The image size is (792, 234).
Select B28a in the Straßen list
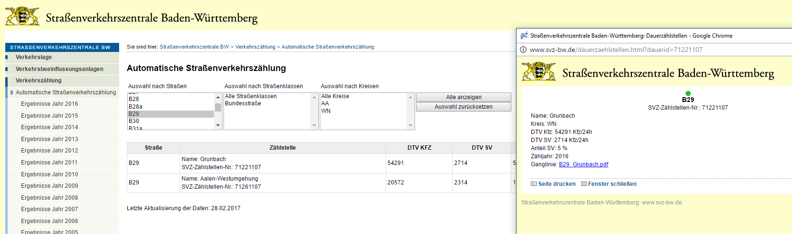click(x=171, y=107)
